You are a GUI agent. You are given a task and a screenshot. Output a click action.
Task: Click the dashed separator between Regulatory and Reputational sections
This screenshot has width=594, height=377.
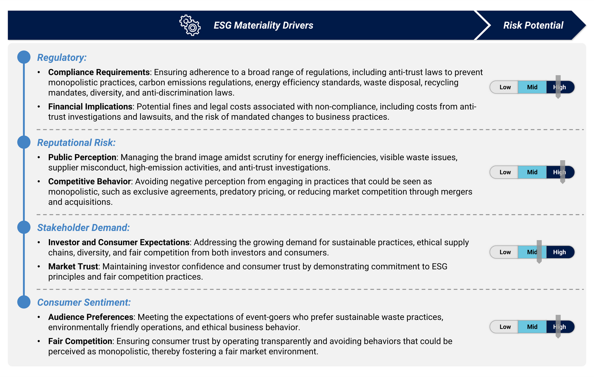coord(297,129)
